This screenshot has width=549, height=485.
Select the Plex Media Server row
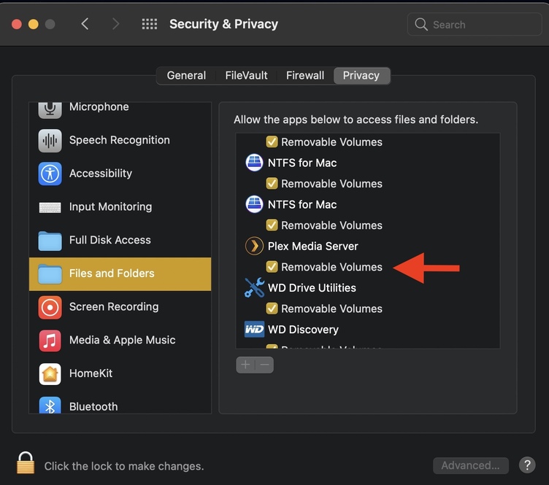[x=368, y=247]
